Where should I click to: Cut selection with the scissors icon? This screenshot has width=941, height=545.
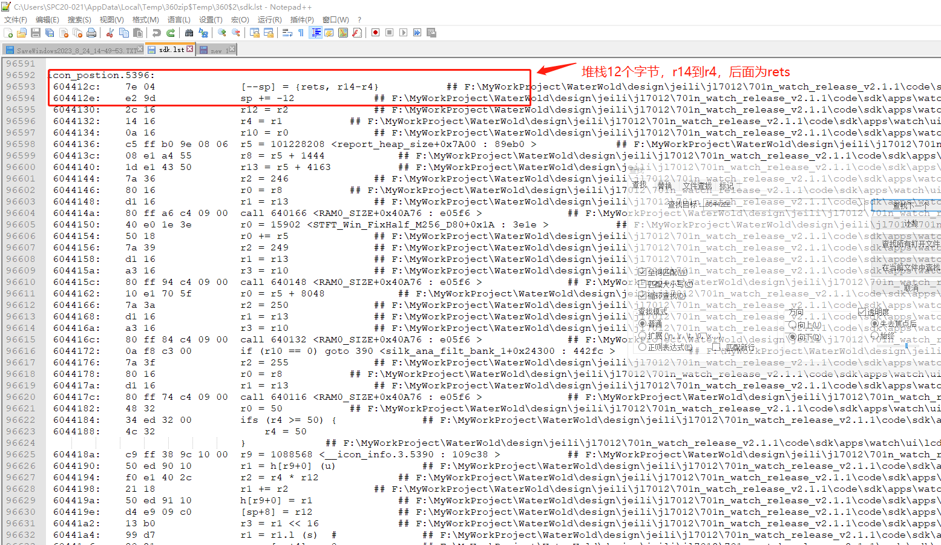[x=110, y=33]
